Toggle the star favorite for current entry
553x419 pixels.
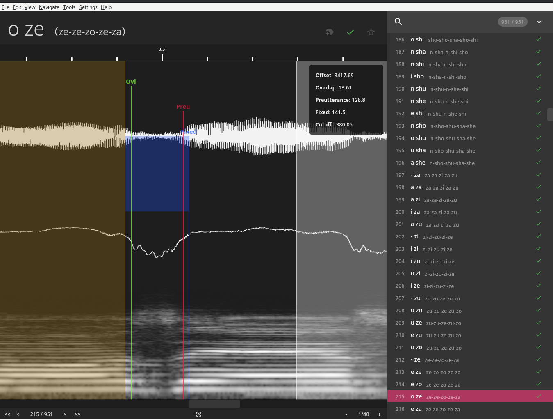(371, 32)
